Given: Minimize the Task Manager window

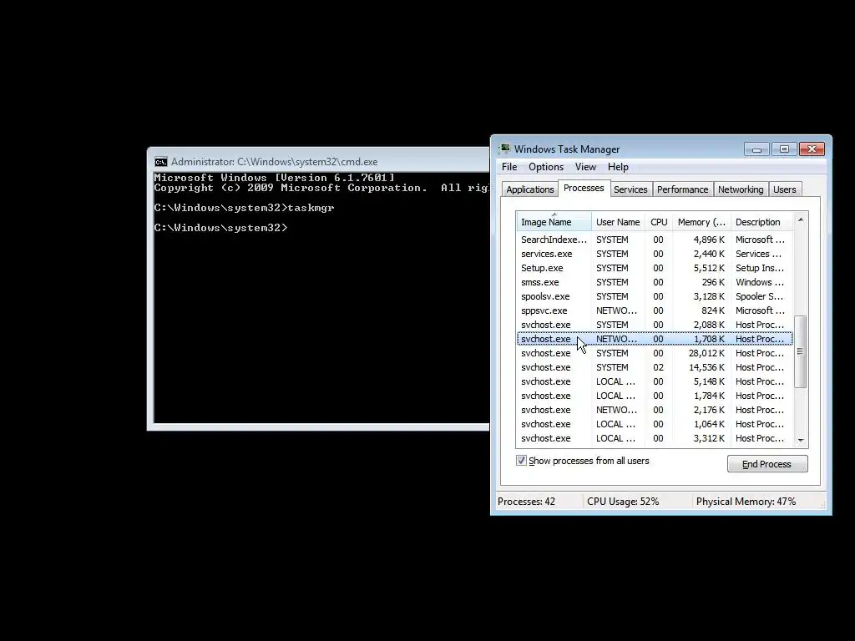Looking at the screenshot, I should pyautogui.click(x=756, y=149).
